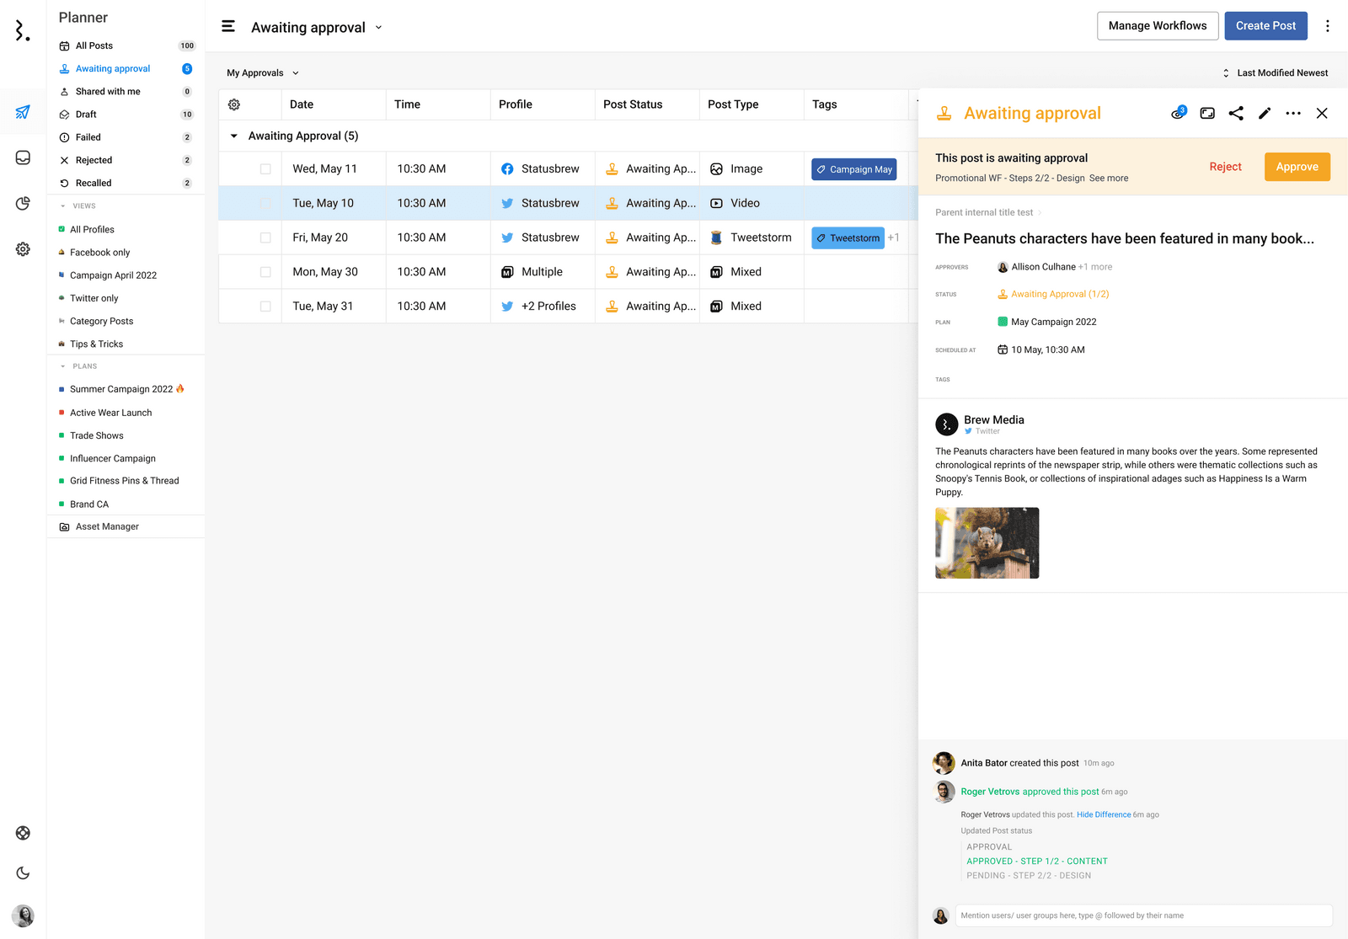
Task: Open the preview icon in panel header
Action: click(x=1207, y=114)
